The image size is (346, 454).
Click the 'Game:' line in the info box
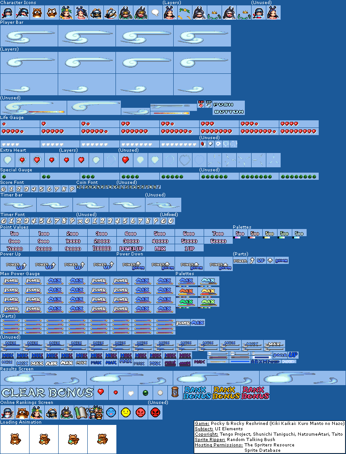tap(269, 423)
